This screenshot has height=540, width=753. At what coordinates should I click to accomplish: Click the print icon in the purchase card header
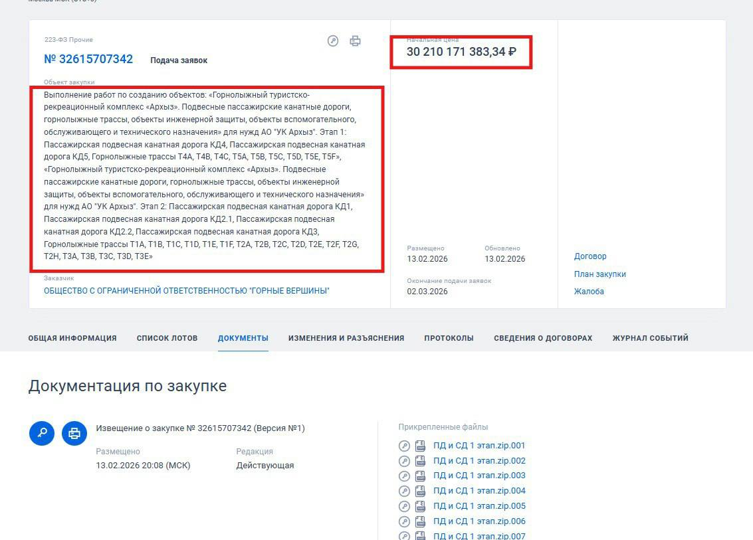click(355, 41)
